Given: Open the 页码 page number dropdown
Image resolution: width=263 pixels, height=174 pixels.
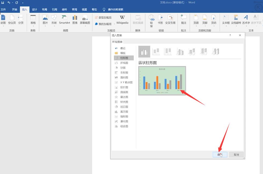Looking at the screenshot, I should 214,20.
